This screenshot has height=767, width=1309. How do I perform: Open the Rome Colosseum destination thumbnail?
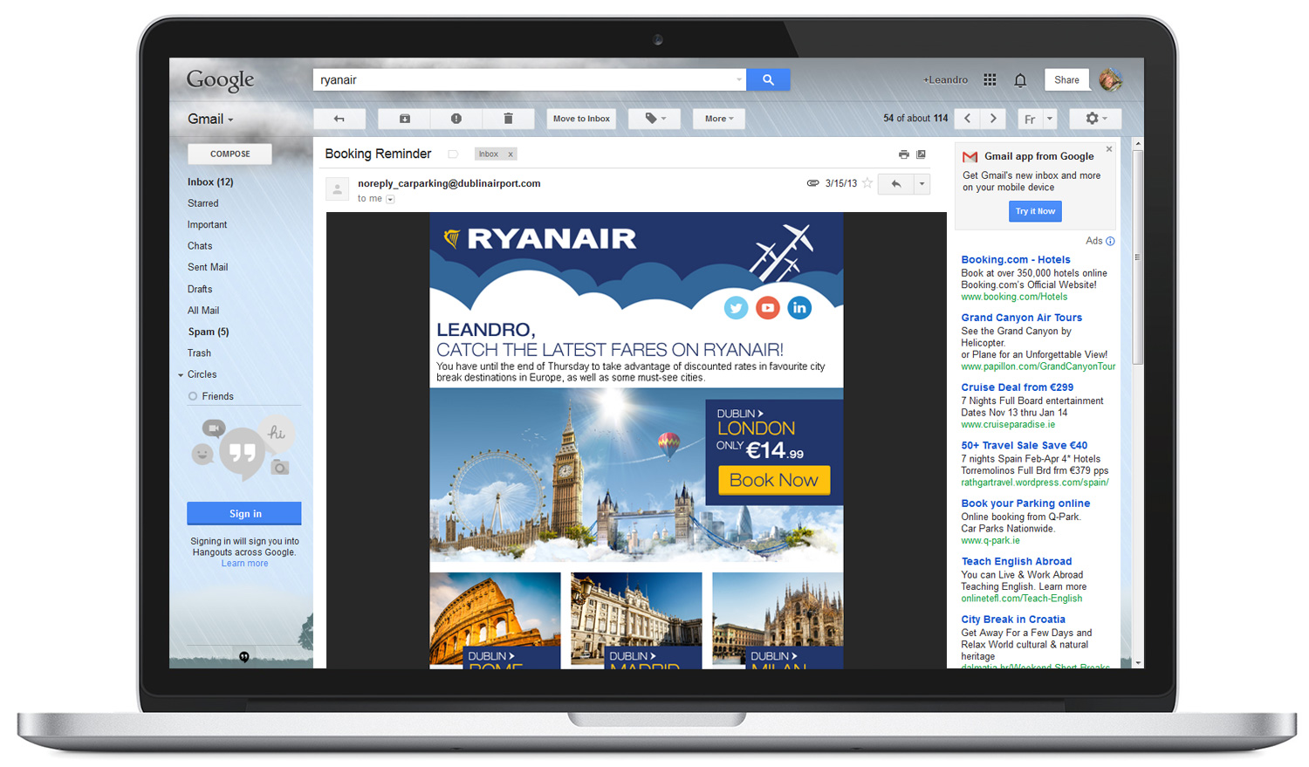click(495, 620)
